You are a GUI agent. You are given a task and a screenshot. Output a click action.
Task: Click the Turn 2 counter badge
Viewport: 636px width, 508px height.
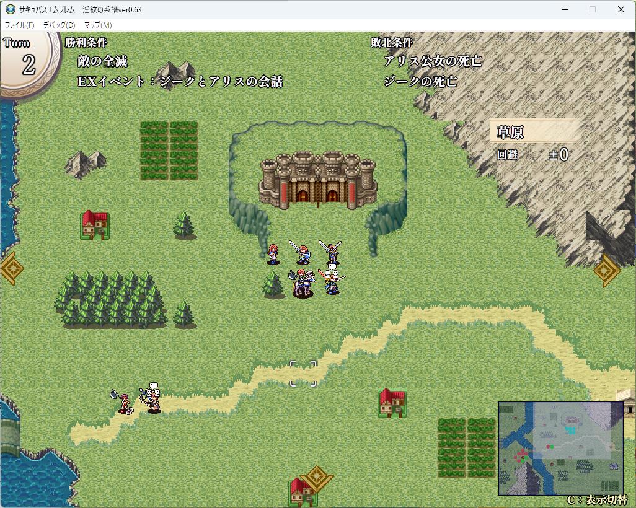(x=28, y=62)
